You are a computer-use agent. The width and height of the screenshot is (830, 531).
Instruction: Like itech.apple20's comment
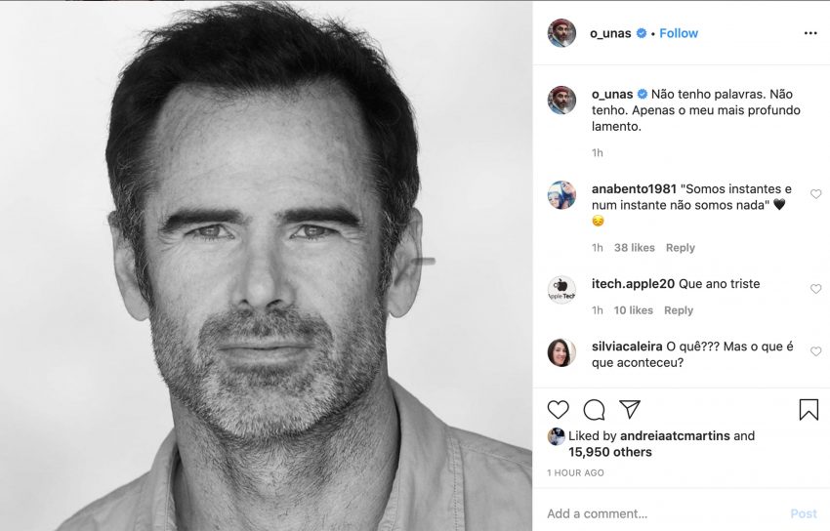(x=816, y=289)
